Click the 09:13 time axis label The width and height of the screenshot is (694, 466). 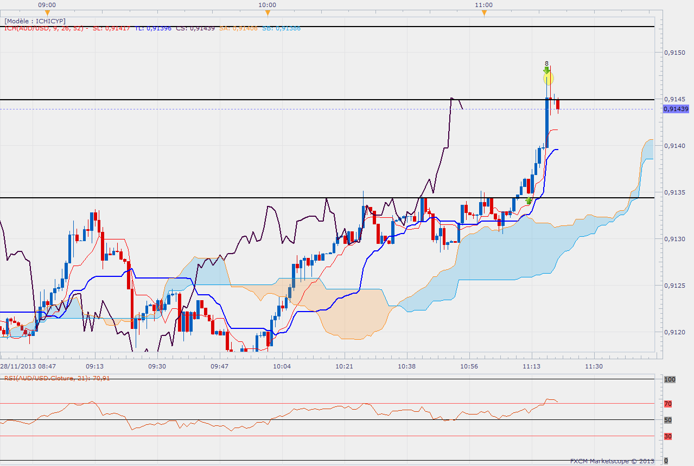(x=94, y=366)
